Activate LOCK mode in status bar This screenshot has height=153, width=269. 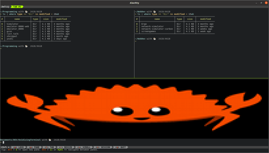(x=19, y=147)
